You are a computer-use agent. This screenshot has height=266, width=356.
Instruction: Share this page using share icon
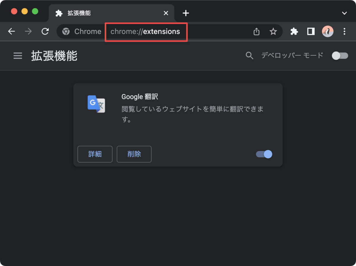257,31
